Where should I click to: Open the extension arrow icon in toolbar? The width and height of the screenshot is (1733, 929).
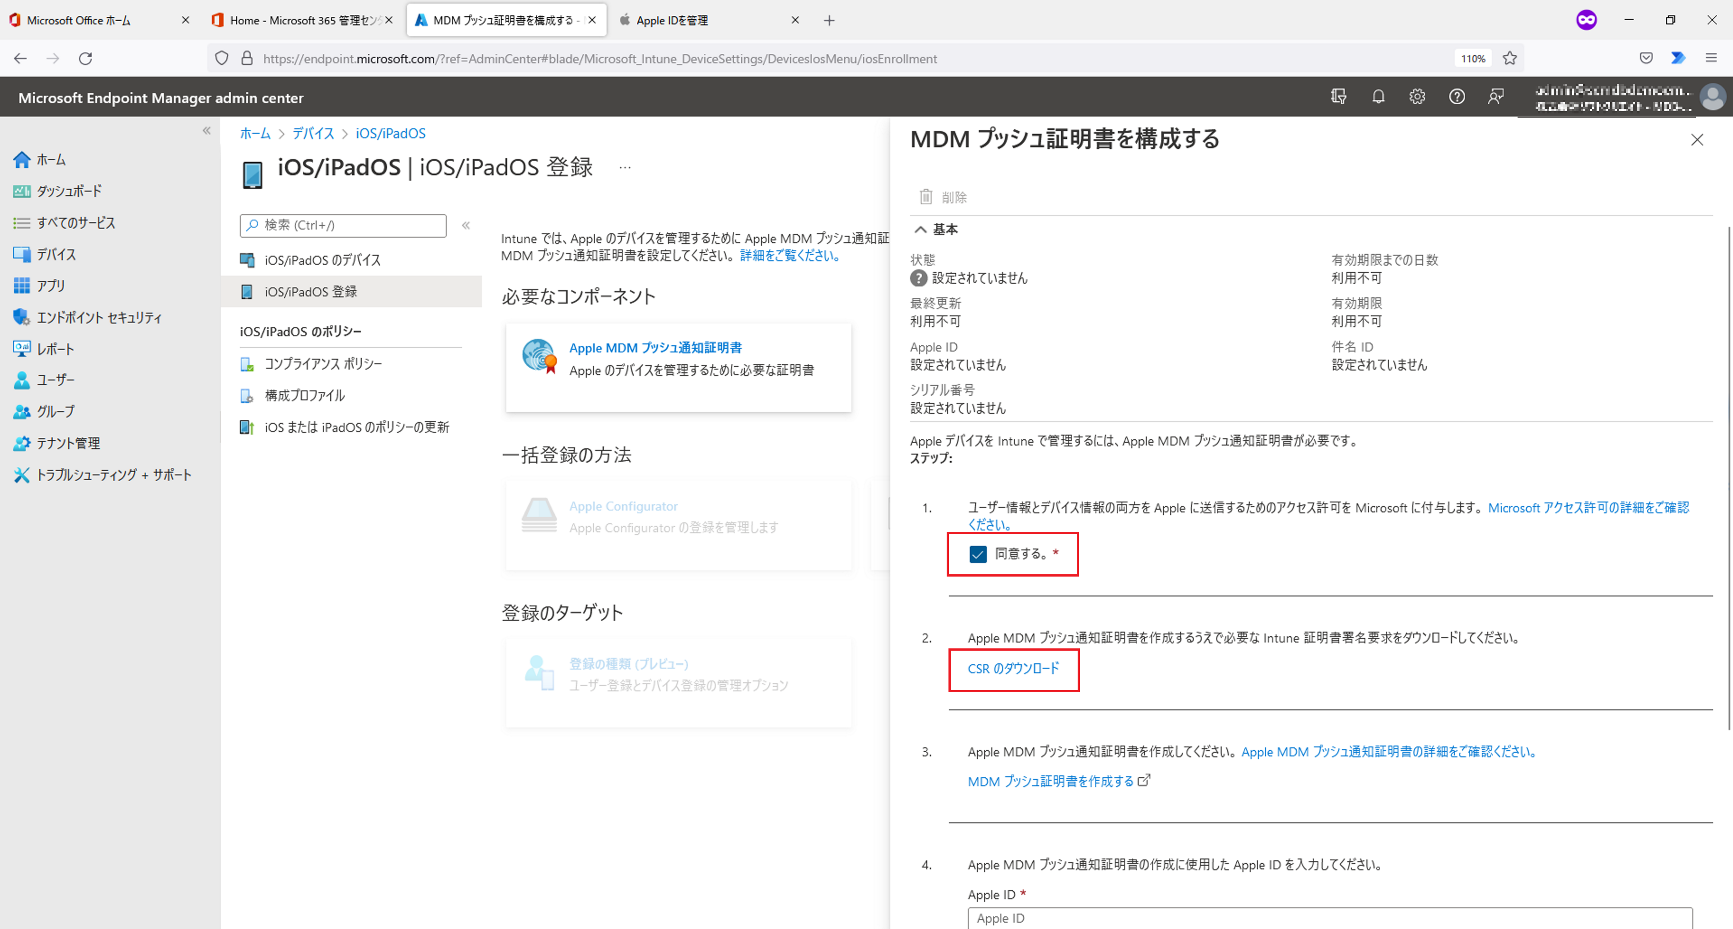(x=1678, y=59)
